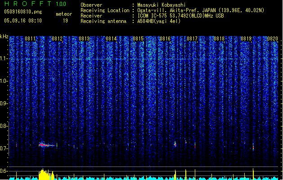Click the meteor echo just after 0816
Viewport: 283px width, 180px height.
click(x=175, y=144)
